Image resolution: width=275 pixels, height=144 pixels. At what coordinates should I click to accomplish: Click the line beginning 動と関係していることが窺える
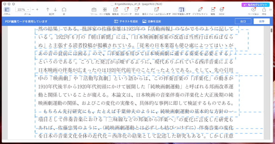pyautogui.click(x=136, y=95)
